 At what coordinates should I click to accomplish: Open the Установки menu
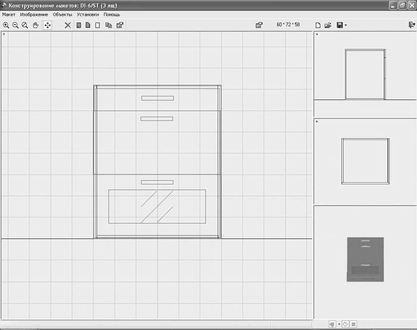point(88,15)
